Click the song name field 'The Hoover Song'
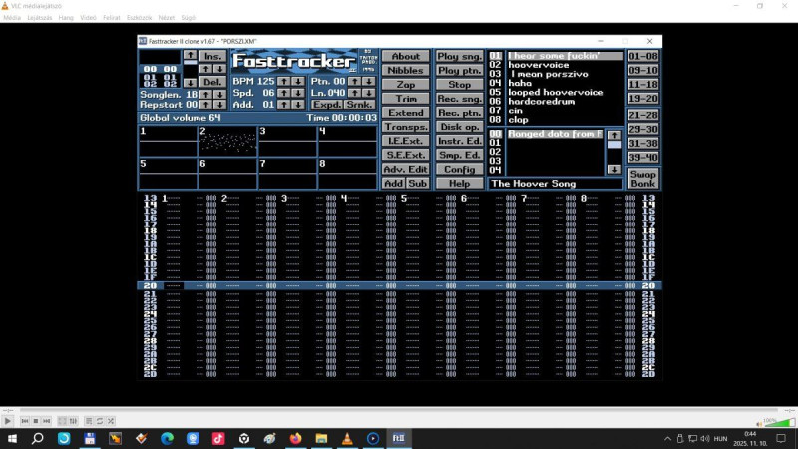This screenshot has width=798, height=449. (556, 184)
